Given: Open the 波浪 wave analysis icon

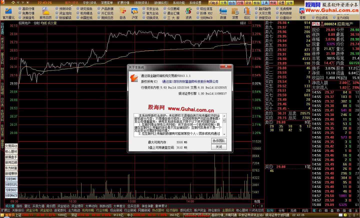Looking at the screenshot, I should point(188,13).
